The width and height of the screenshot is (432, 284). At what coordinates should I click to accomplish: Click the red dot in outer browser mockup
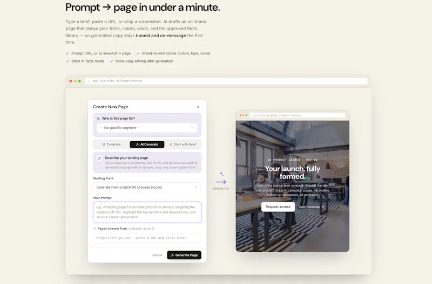(x=71, y=81)
